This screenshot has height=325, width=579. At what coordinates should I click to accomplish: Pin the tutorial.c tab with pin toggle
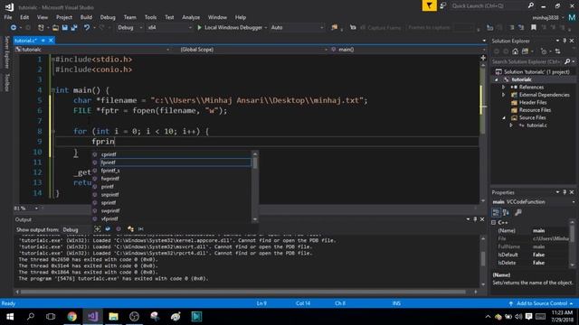(43, 40)
